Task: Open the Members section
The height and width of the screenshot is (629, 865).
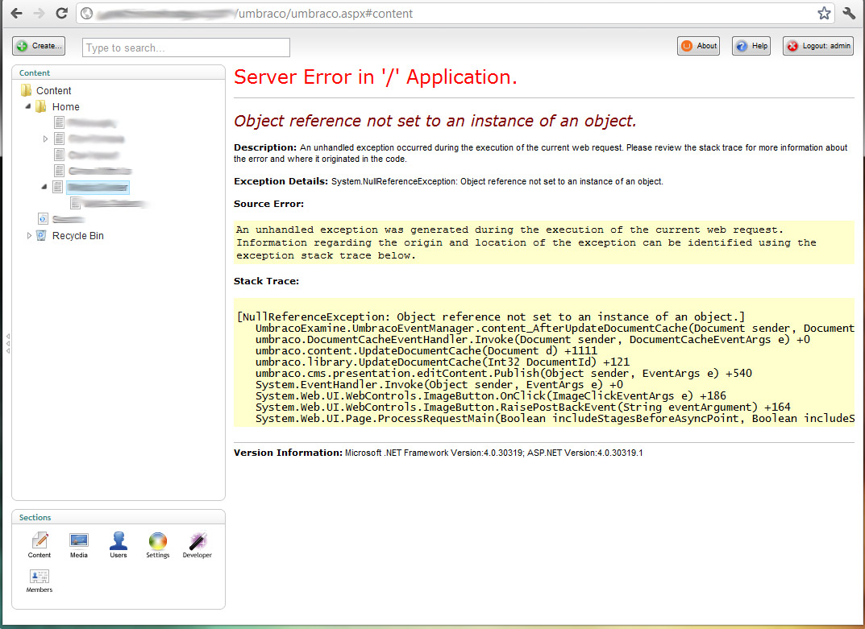Action: point(40,581)
